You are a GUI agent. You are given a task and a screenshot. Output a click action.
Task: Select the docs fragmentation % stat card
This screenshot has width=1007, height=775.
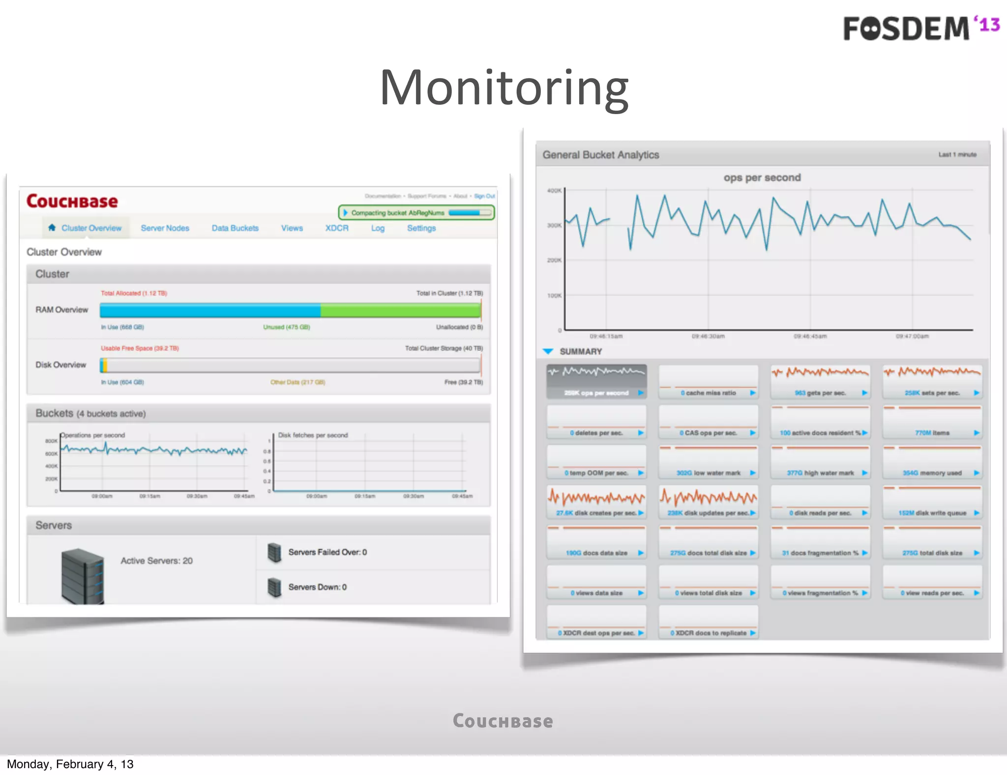pos(820,541)
